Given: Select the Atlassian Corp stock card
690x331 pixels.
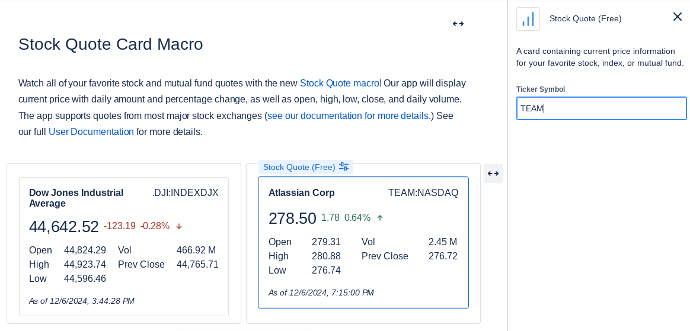Looking at the screenshot, I should [x=363, y=242].
